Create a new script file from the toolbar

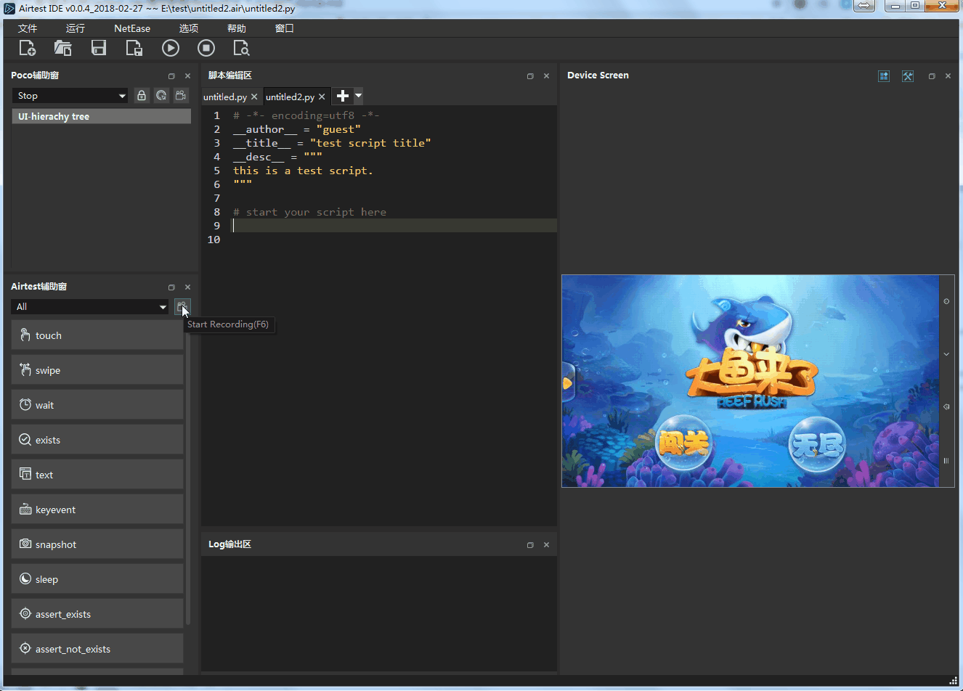click(27, 48)
